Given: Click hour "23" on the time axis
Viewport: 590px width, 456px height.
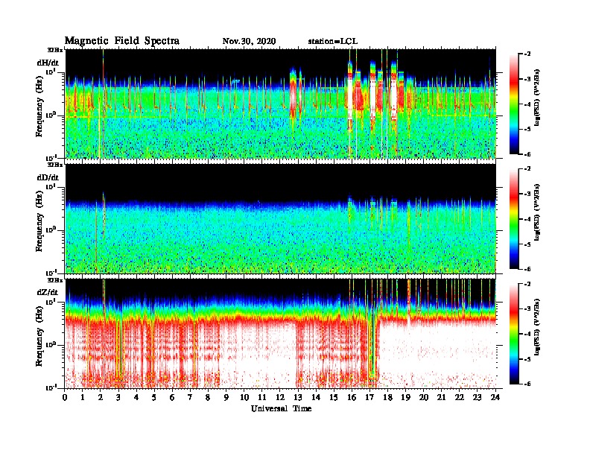Looking at the screenshot, I should coord(478,397).
